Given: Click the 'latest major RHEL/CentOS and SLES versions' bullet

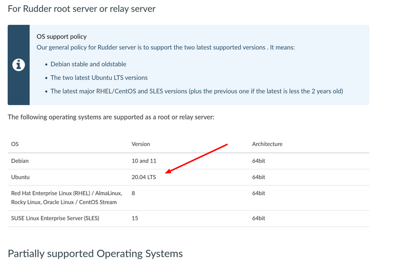Looking at the screenshot, I should (x=197, y=91).
